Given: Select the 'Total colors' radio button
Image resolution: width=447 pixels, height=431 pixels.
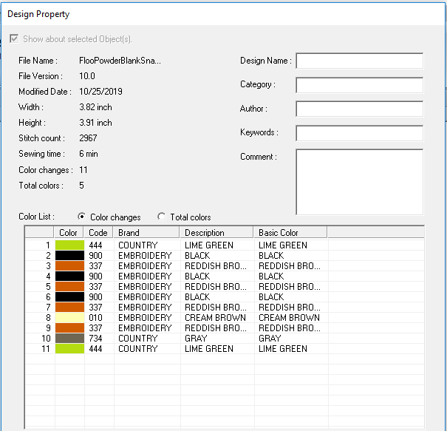Looking at the screenshot, I should click(x=161, y=217).
